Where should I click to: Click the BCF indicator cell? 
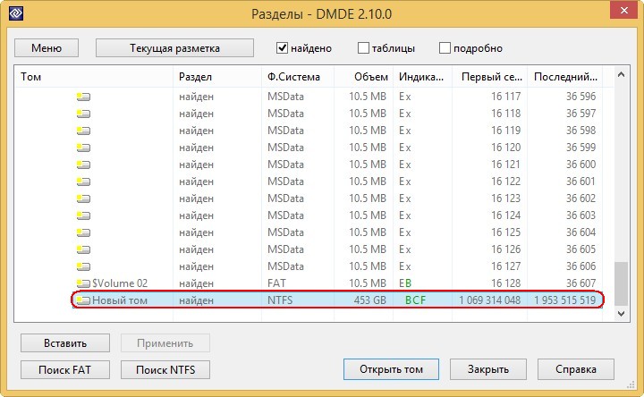click(x=415, y=300)
